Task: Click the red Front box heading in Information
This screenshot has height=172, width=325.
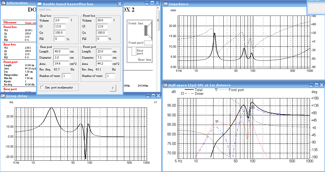Action: pos(10,27)
